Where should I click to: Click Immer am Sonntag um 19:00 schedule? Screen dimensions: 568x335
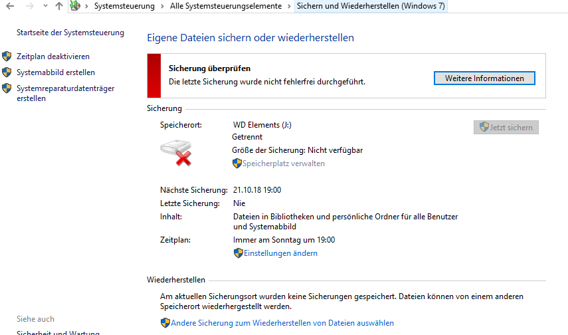(284, 240)
